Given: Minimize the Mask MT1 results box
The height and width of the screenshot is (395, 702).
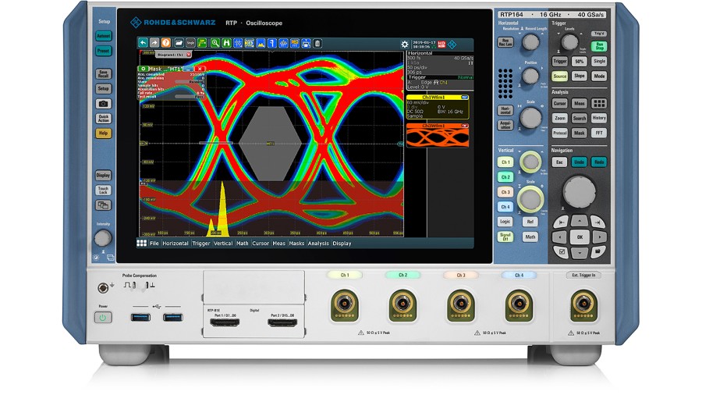Looking at the screenshot, I should [190, 69].
